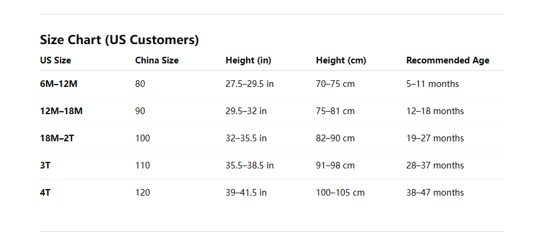Select China size 100 cell
Image resolution: width=538 pixels, height=250 pixels.
pos(143,138)
